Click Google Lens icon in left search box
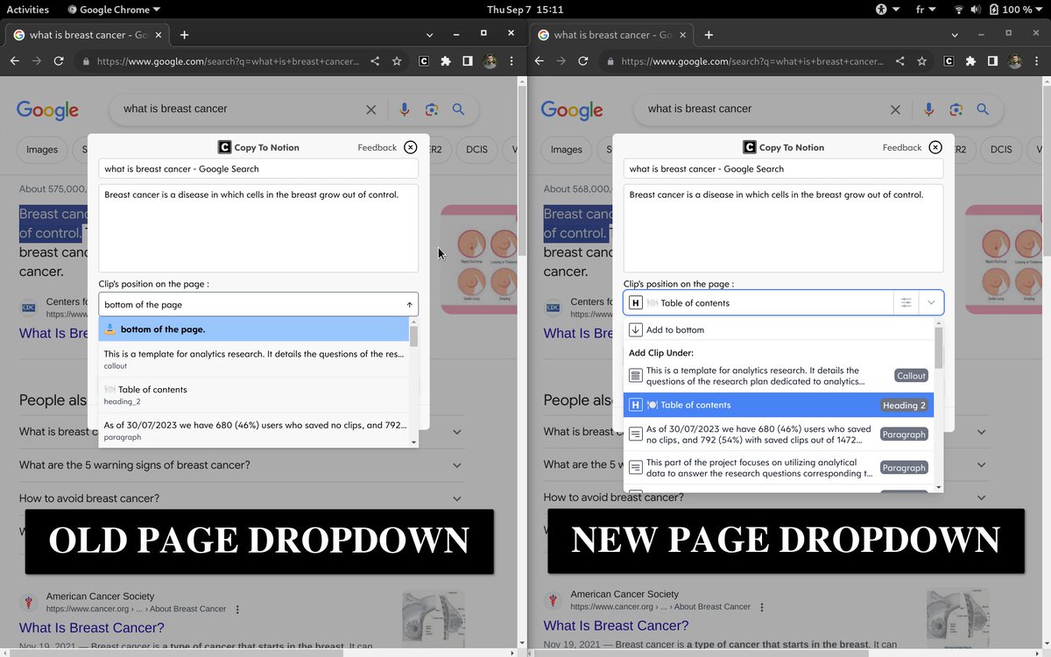 431,109
